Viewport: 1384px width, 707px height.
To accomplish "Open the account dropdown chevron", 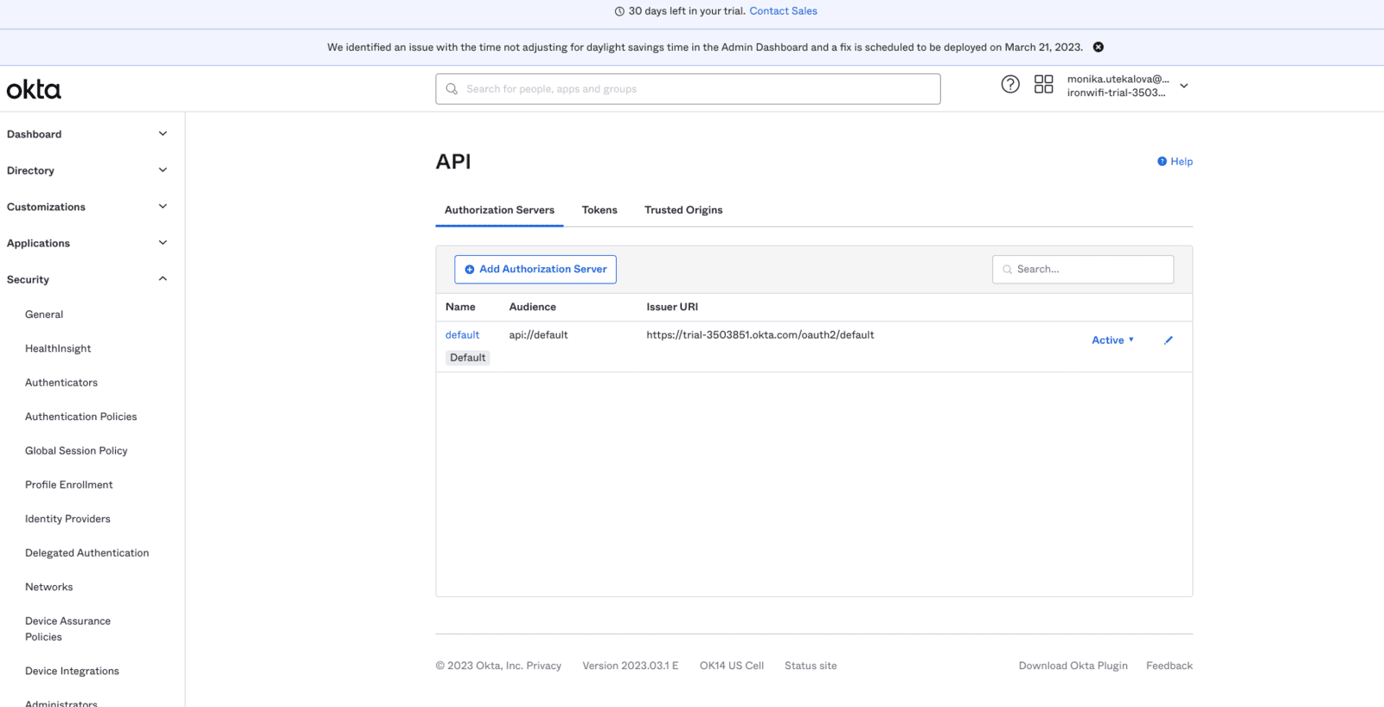I will coord(1184,86).
